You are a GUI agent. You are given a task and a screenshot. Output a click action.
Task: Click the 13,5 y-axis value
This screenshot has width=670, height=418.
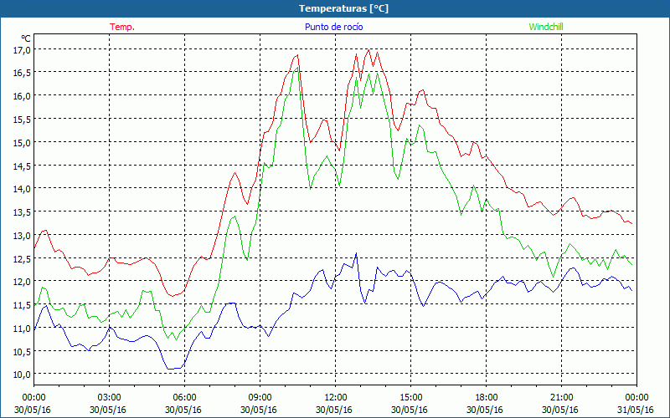[22, 212]
